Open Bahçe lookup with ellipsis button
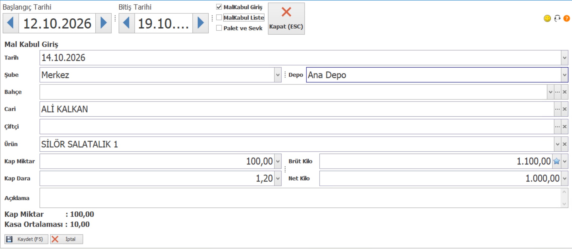572x249 pixels. click(x=557, y=92)
